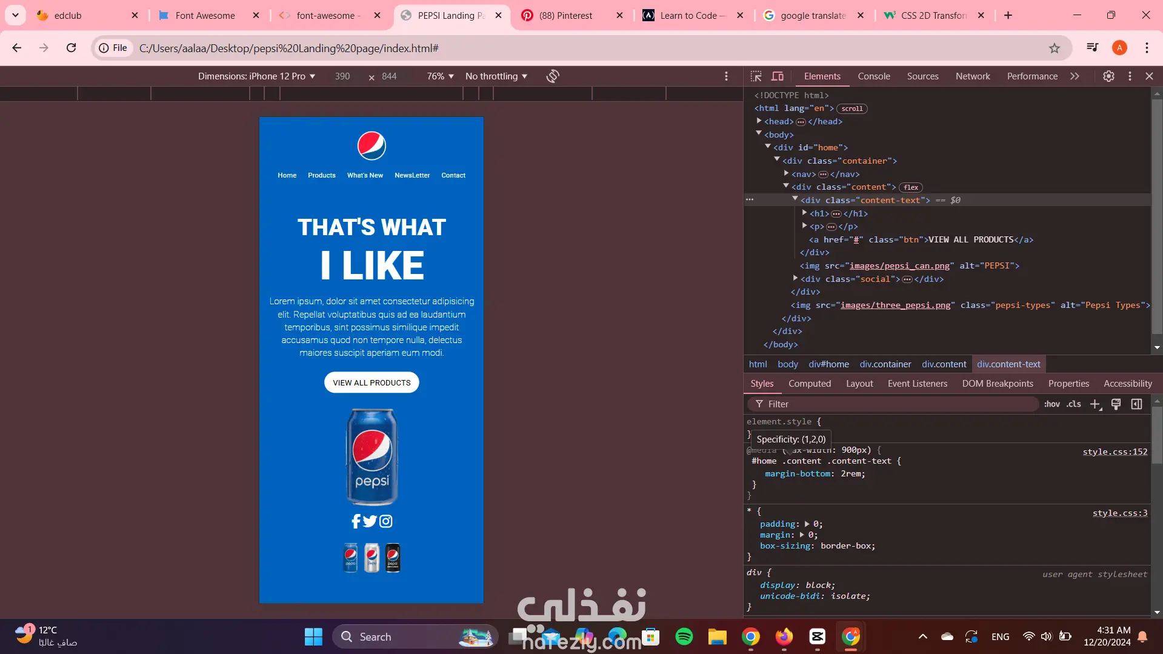The height and width of the screenshot is (654, 1163).
Task: Switch to the Console tab
Action: point(874,76)
